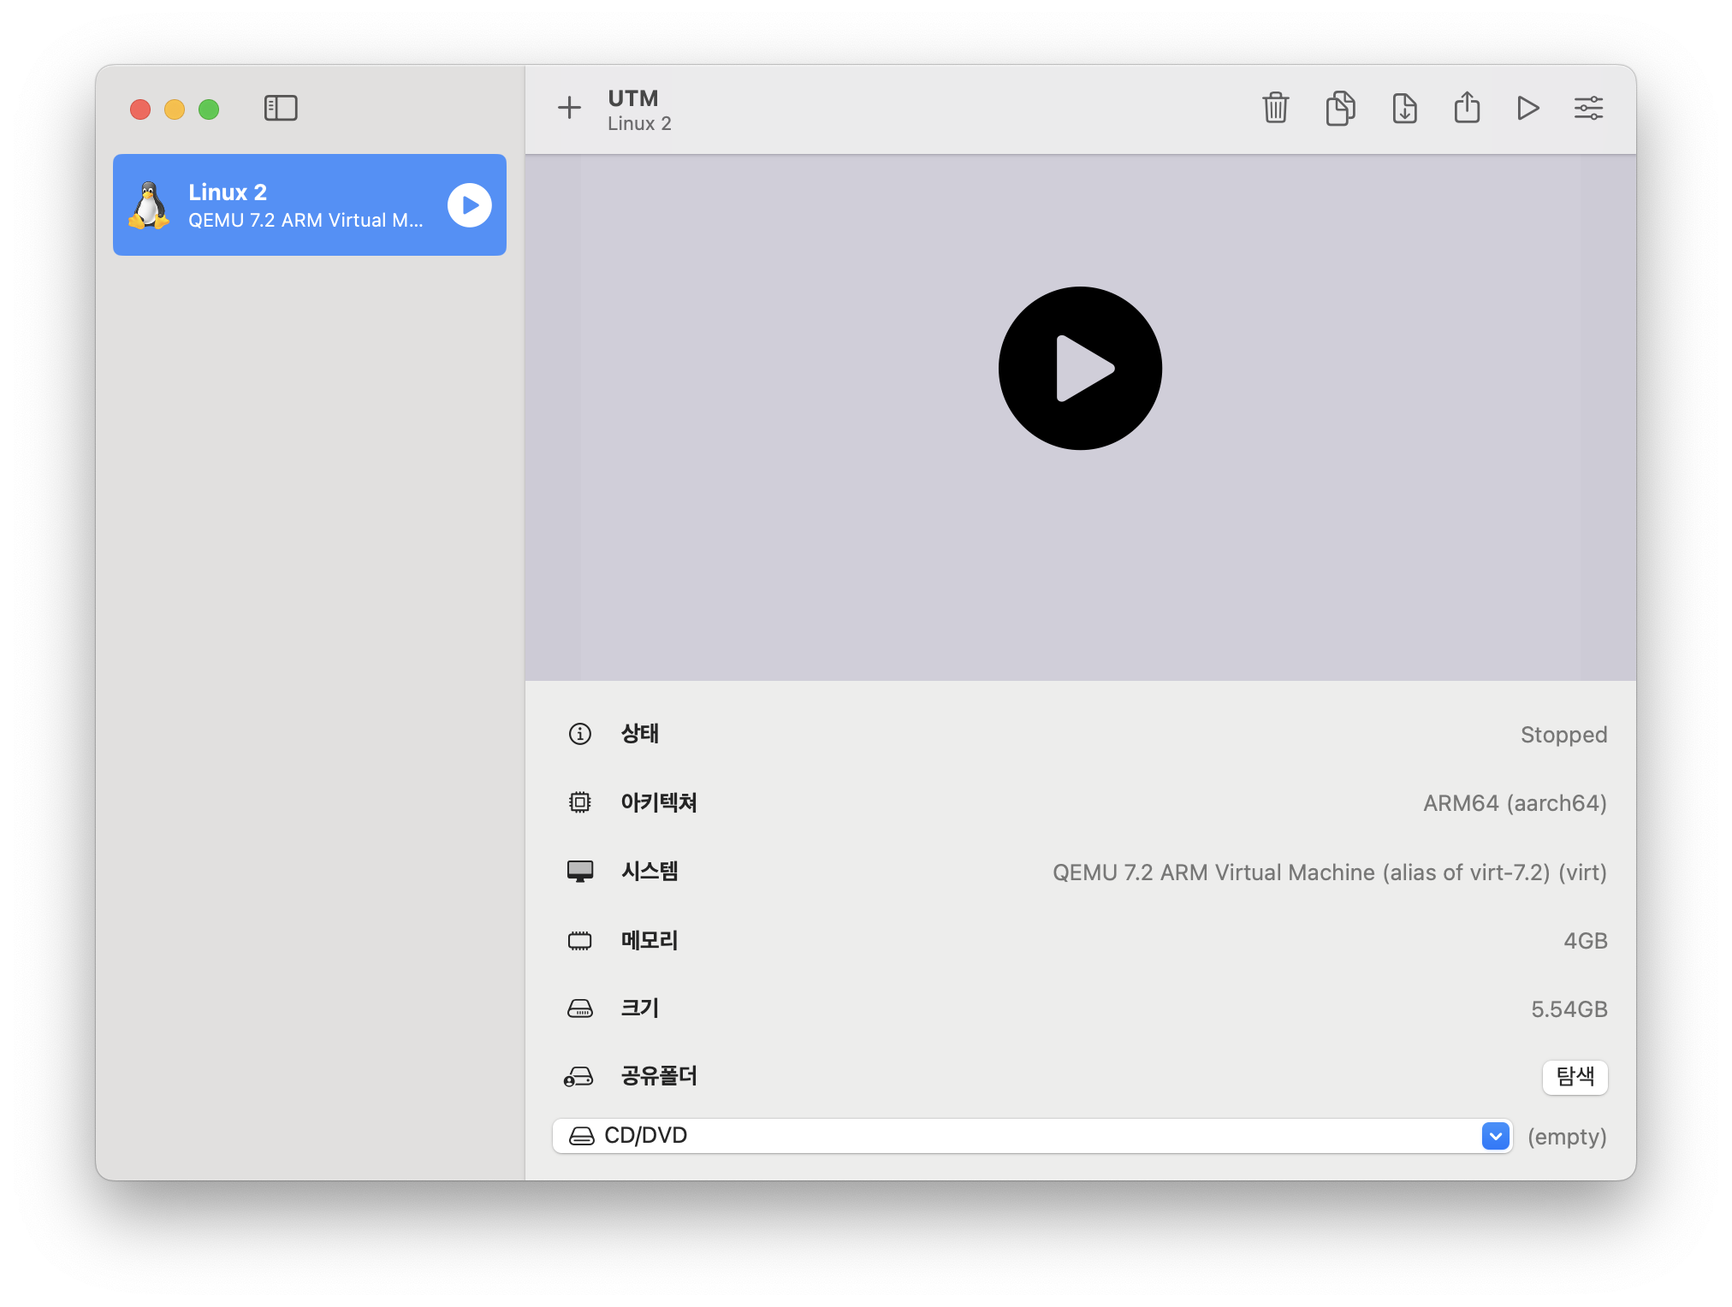This screenshot has height=1307, width=1732.
Task: Expand the CD/DVD dropdown arrow
Action: pyautogui.click(x=1495, y=1136)
